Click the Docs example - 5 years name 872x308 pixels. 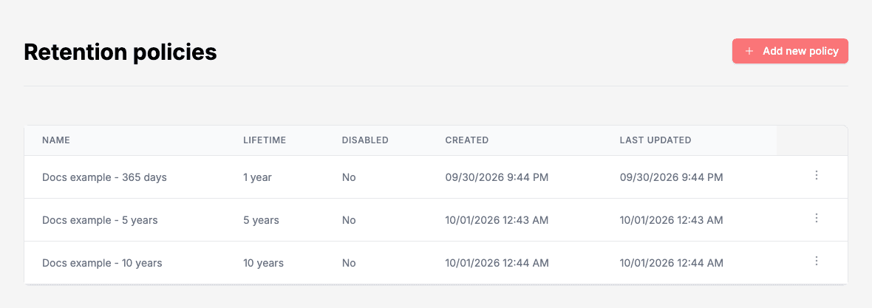click(100, 220)
